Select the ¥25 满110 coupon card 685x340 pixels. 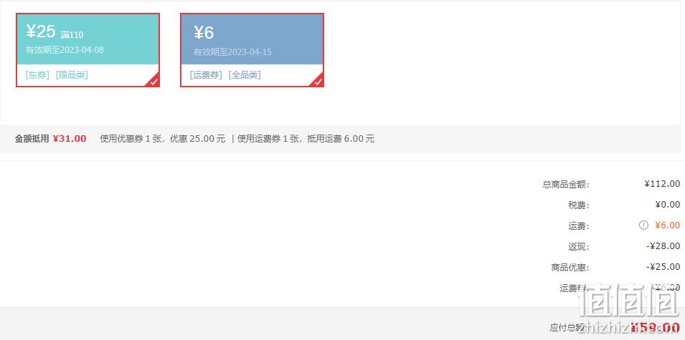point(88,50)
